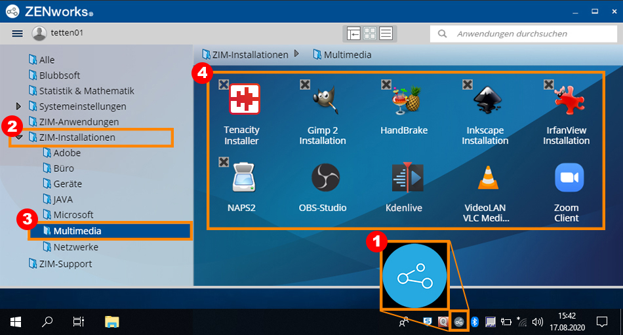Click the X badge on HandBrake
Viewport: 623px width, 335px height.
point(386,85)
